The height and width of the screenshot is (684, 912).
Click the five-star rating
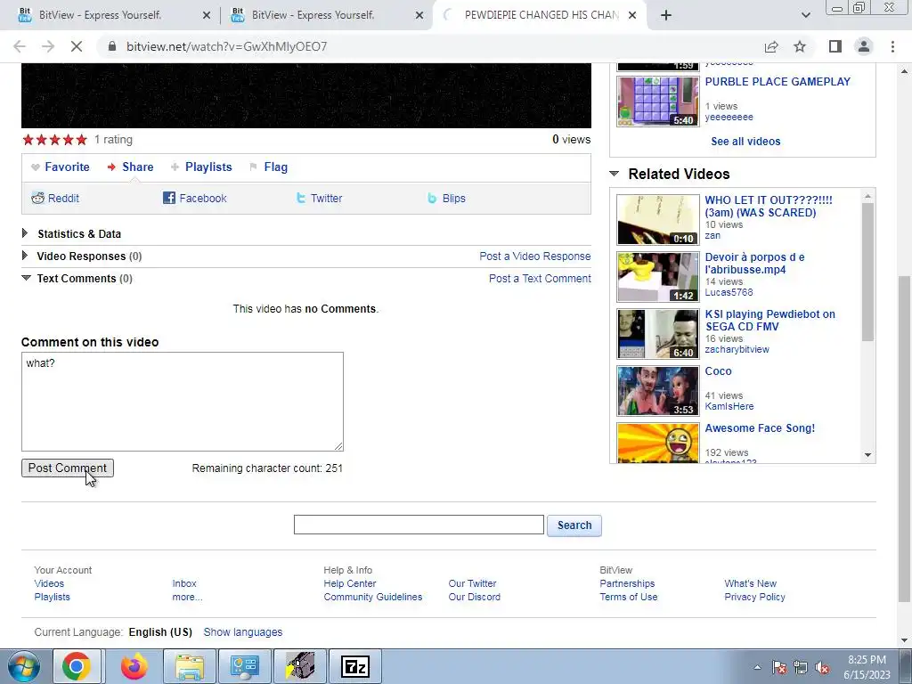coord(54,140)
